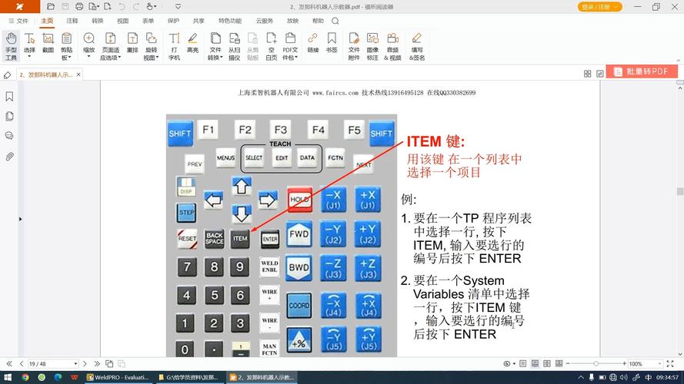Image resolution: width=684 pixels, height=384 pixels.
Task: Open the bookmarks panel in left sidebar
Action: [9, 96]
